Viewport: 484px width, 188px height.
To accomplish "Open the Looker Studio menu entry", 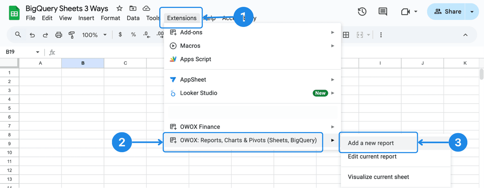I will click(x=253, y=93).
